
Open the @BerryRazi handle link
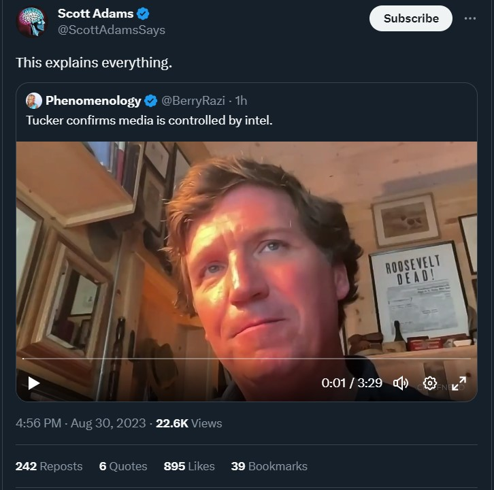coord(193,101)
